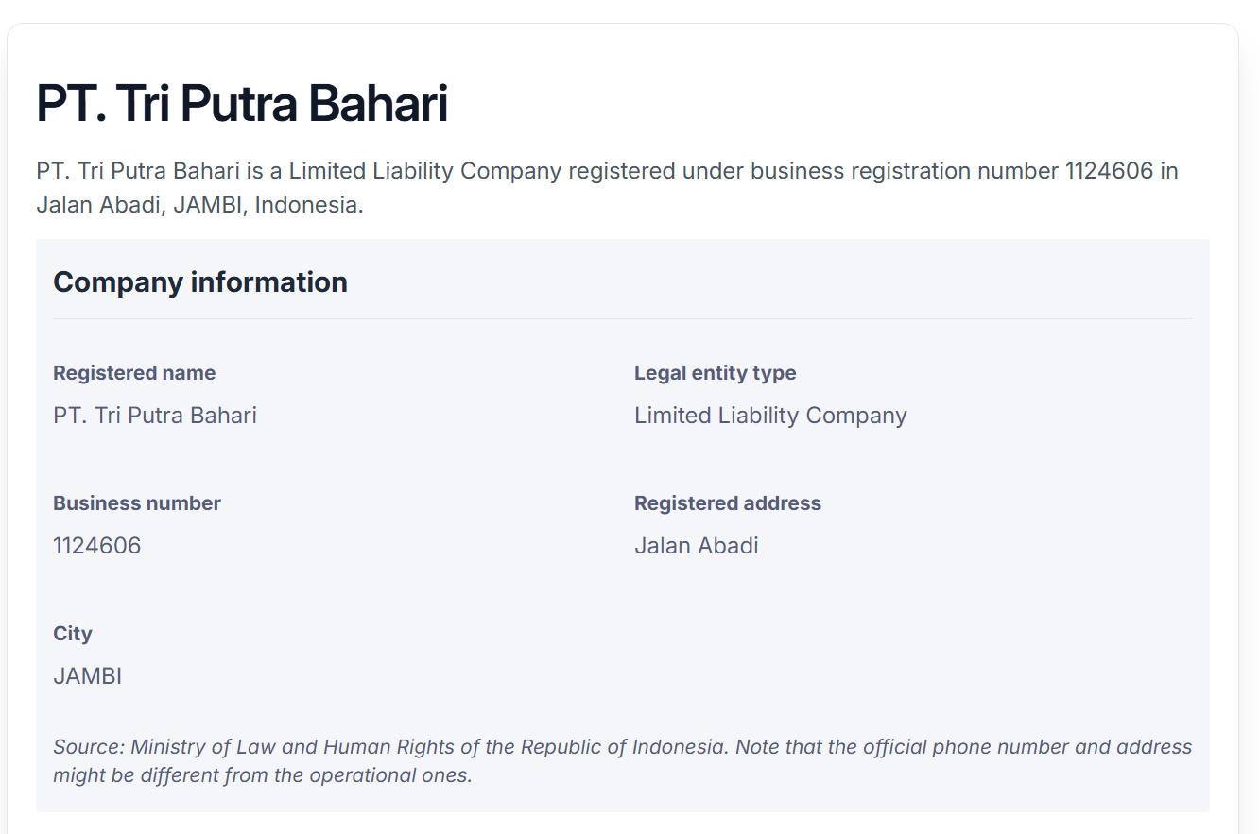Select the 1124606 value under Business number

(97, 546)
